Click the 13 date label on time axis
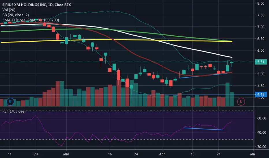 pos(193,154)
